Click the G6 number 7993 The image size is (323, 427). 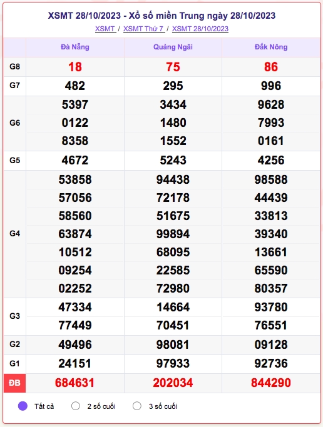271,123
